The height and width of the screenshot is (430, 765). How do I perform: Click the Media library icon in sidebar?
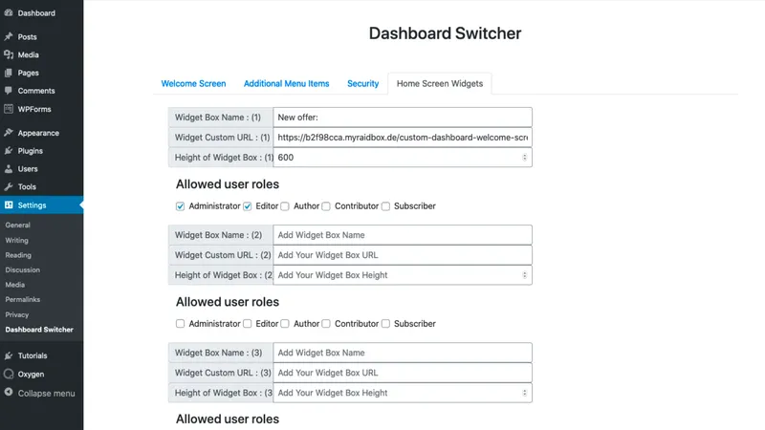coord(9,54)
